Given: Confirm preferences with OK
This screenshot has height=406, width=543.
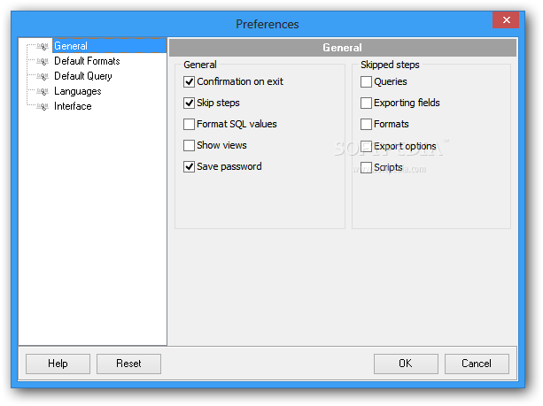Looking at the screenshot, I should (406, 364).
